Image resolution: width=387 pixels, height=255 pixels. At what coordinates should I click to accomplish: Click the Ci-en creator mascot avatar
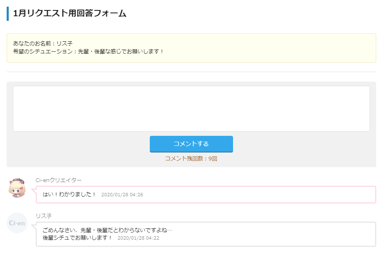(x=17, y=187)
